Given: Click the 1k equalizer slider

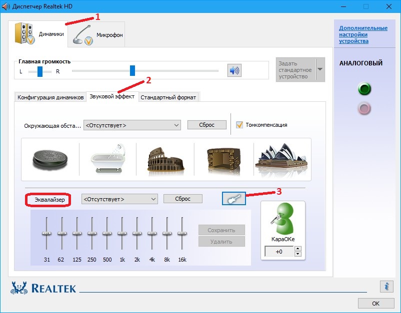Looking at the screenshot, I should tap(122, 233).
